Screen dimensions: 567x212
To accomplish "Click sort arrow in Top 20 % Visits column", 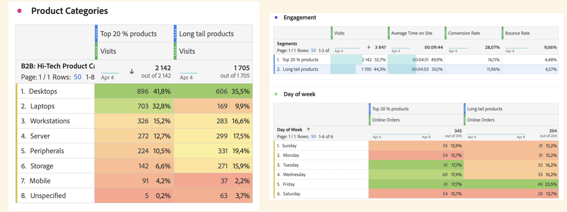I will [x=132, y=72].
